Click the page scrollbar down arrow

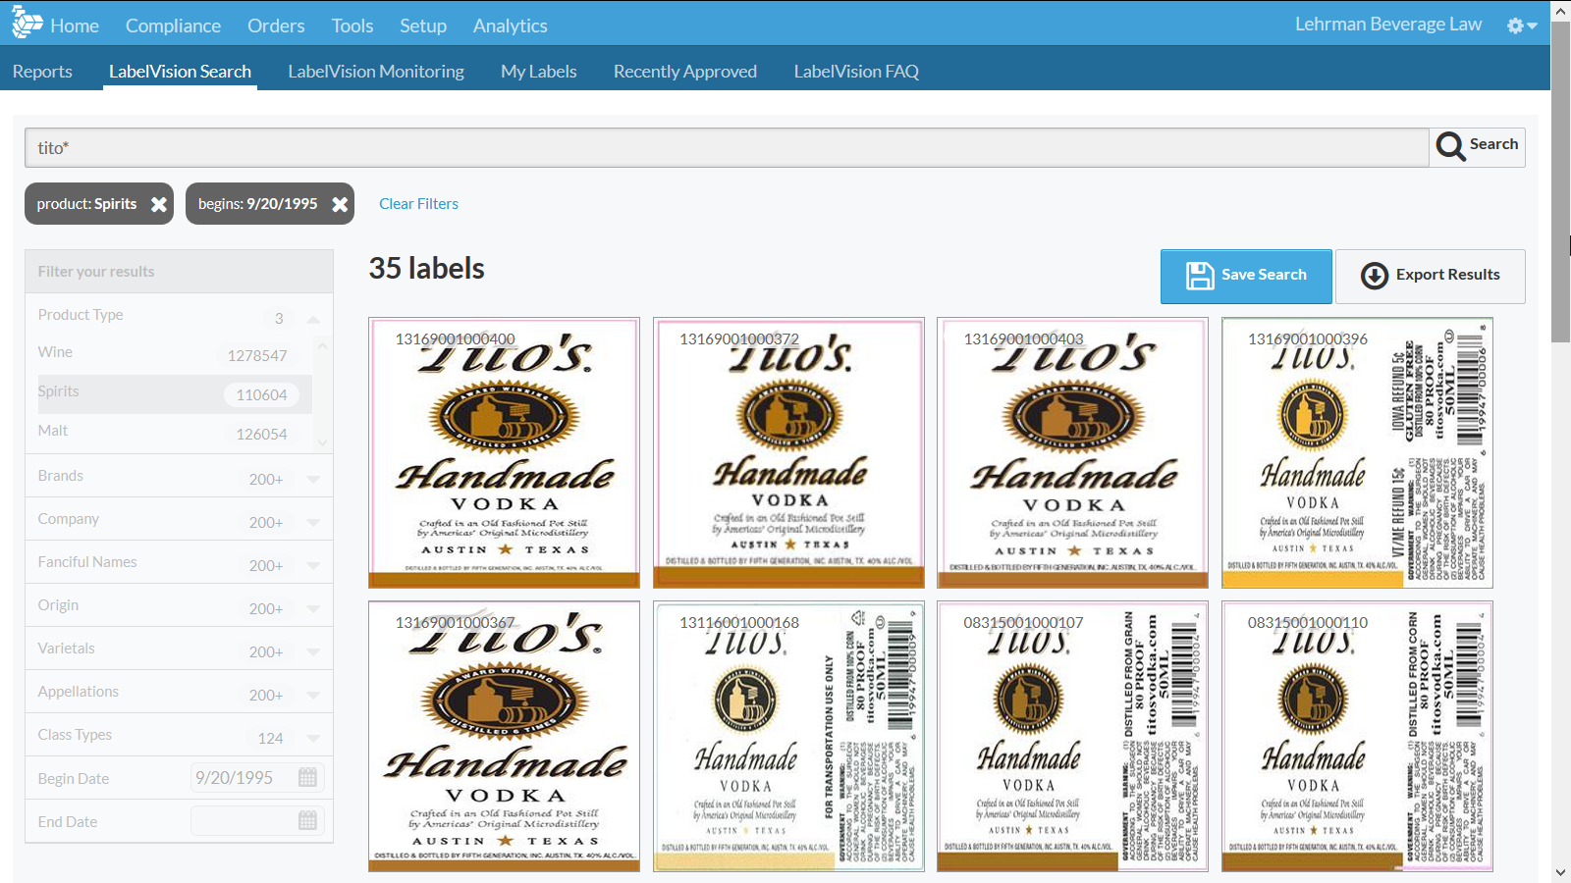pos(1560,872)
